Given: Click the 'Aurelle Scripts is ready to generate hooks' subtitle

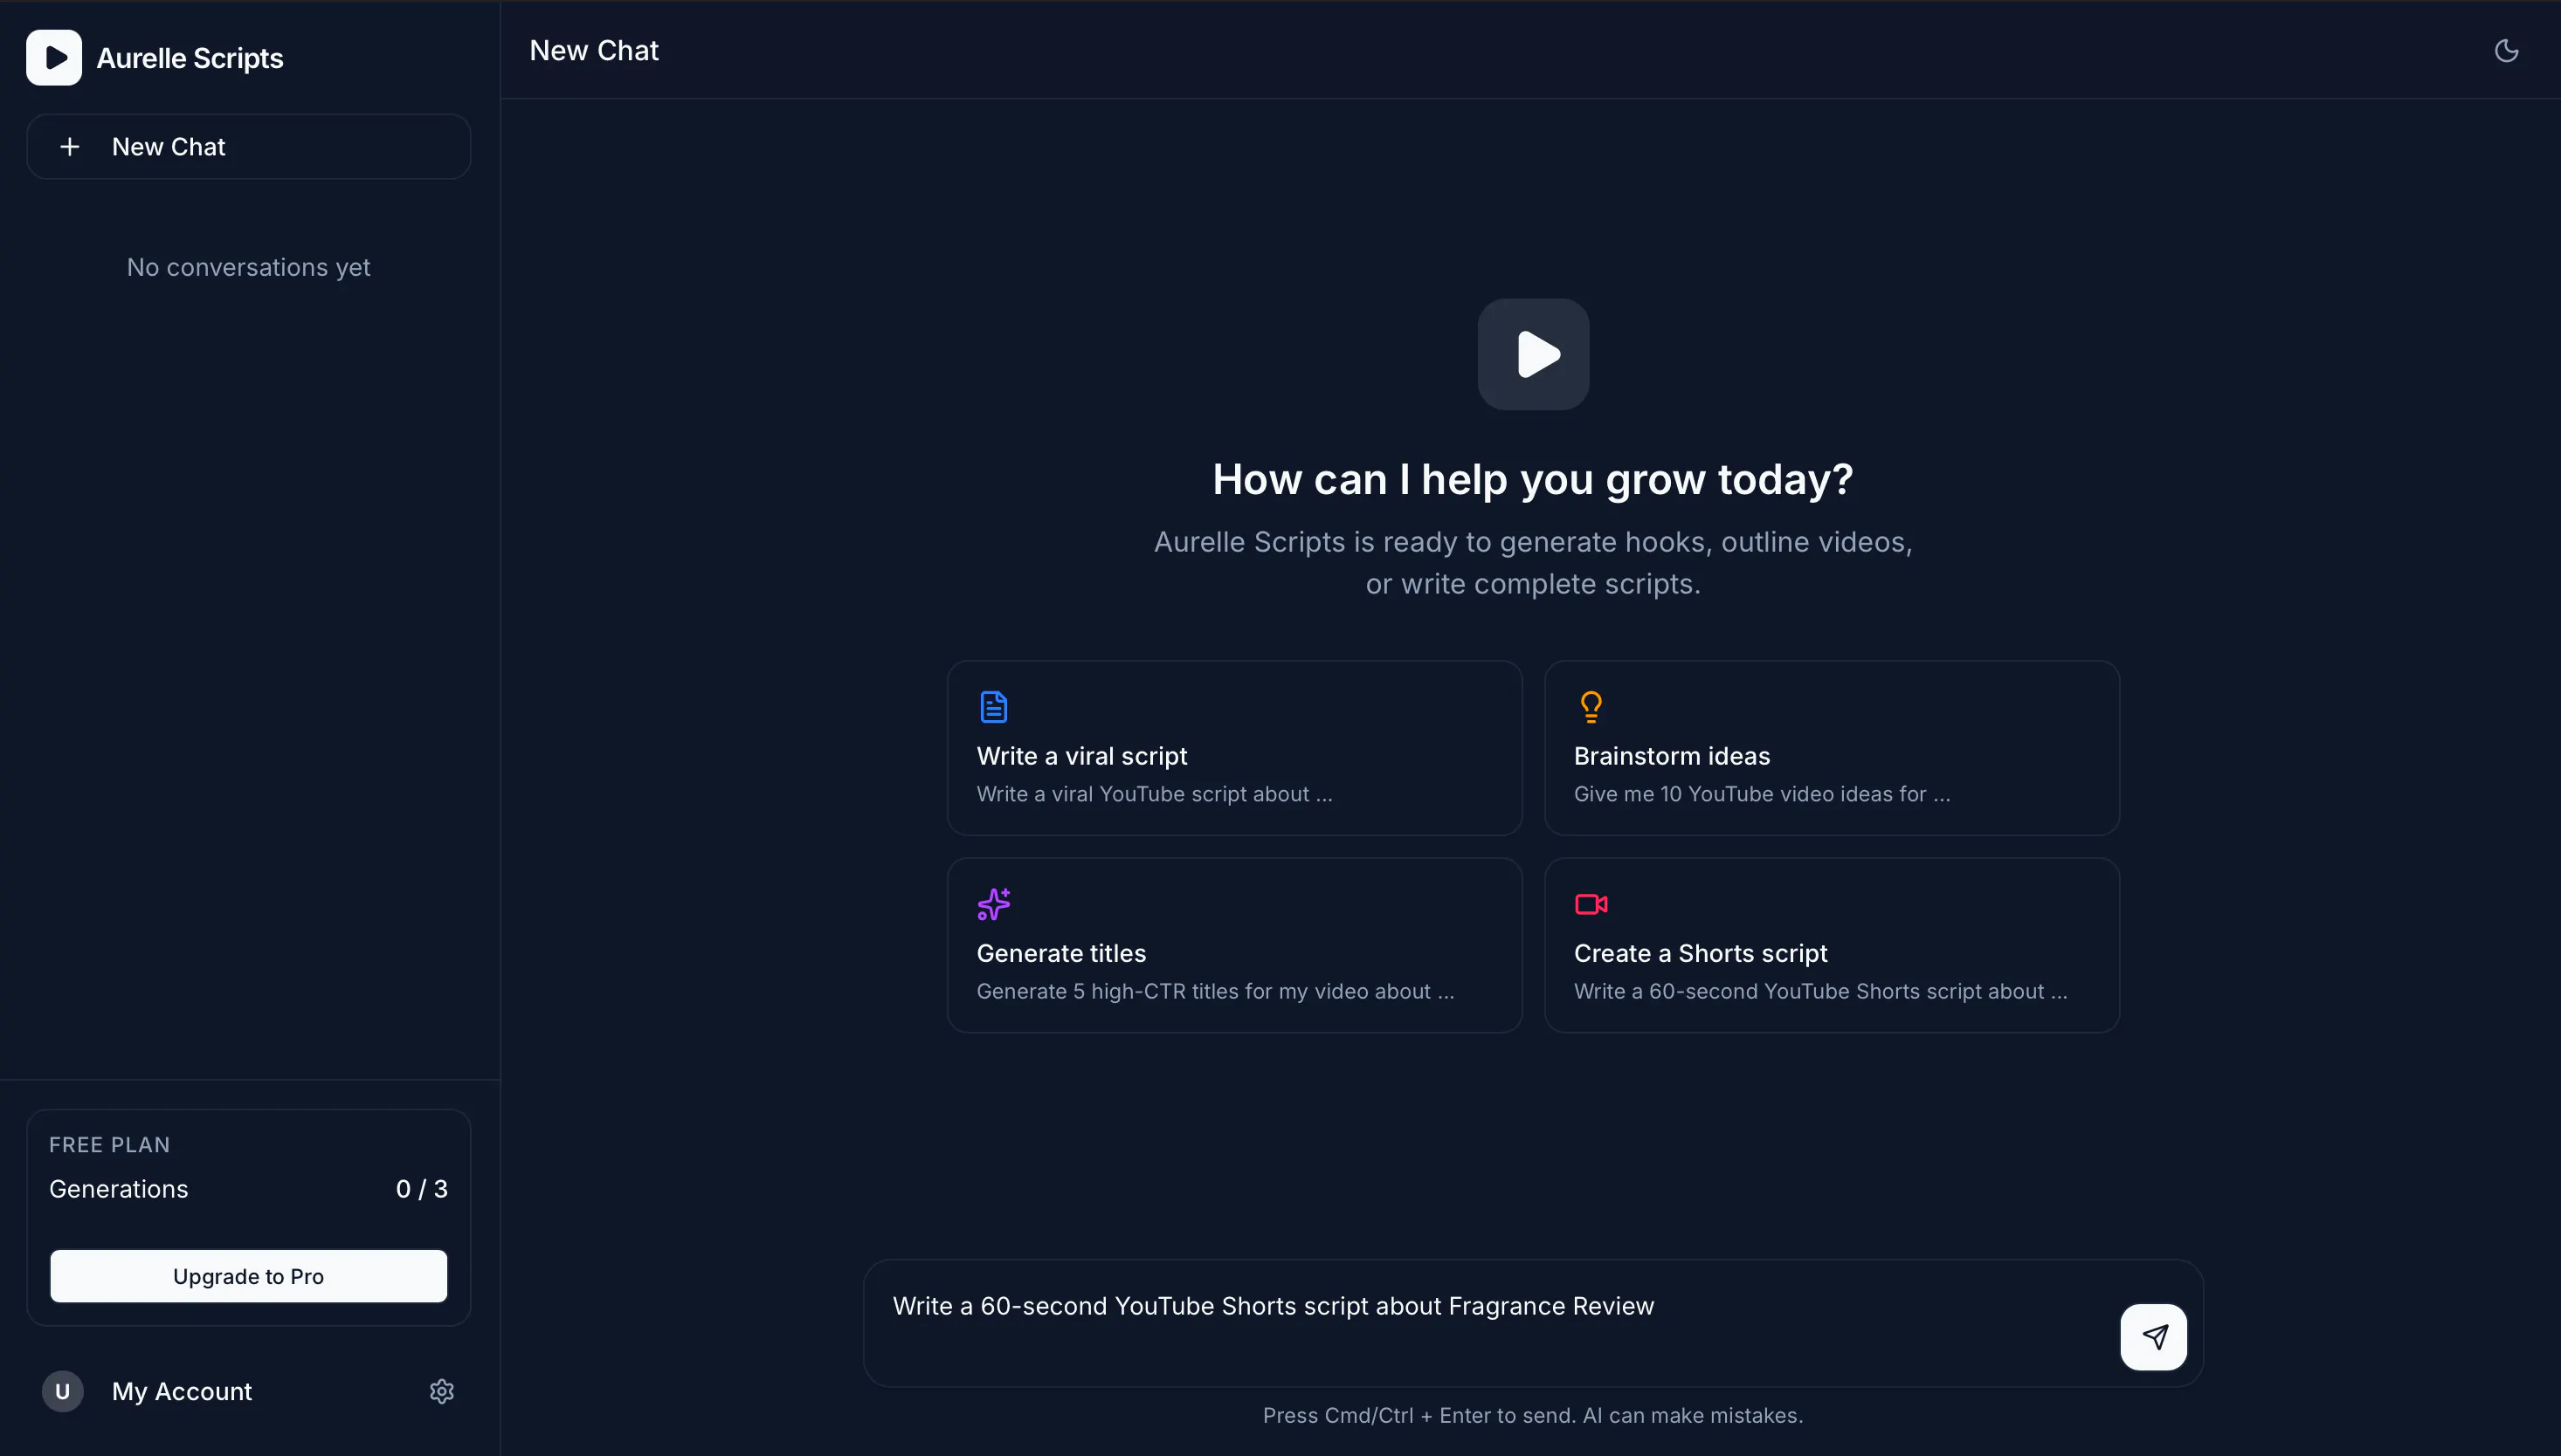Looking at the screenshot, I should pyautogui.click(x=1533, y=563).
